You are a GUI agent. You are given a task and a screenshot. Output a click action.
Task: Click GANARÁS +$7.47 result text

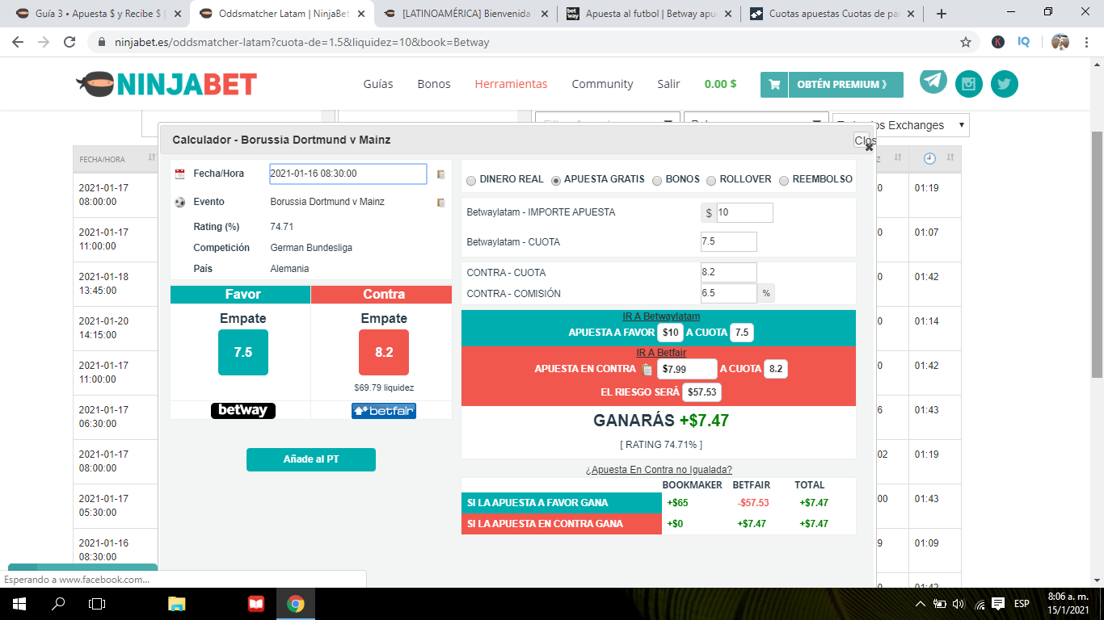[x=662, y=421]
